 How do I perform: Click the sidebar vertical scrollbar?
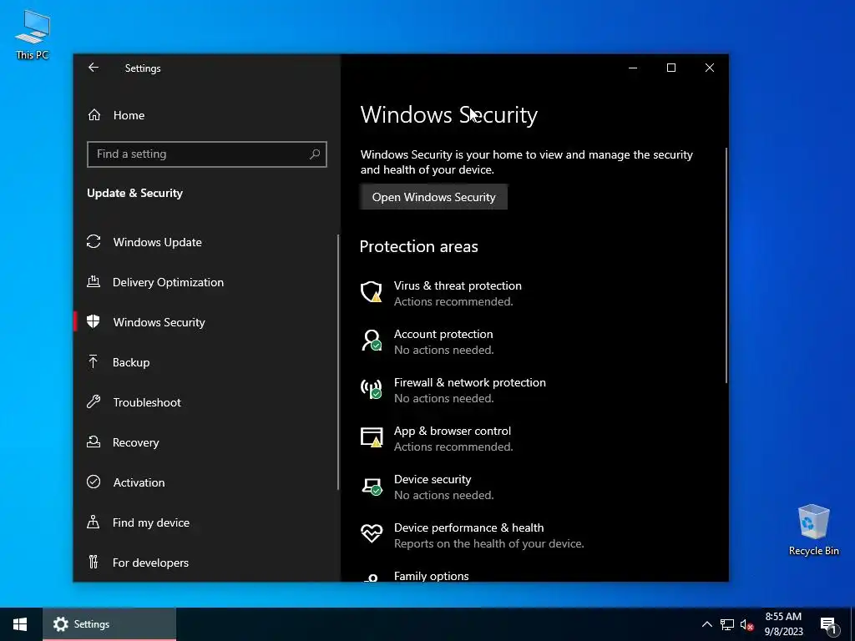(338, 361)
